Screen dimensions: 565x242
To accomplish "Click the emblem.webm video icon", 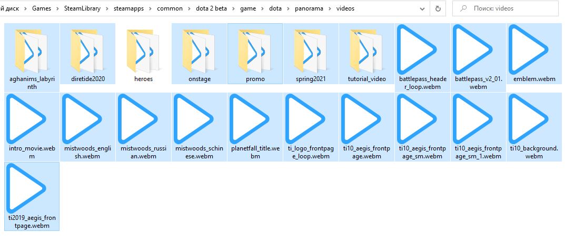I will click(x=529, y=49).
